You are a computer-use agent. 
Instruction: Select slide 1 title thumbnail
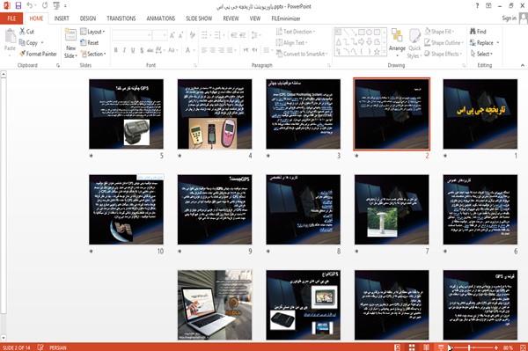click(x=480, y=114)
